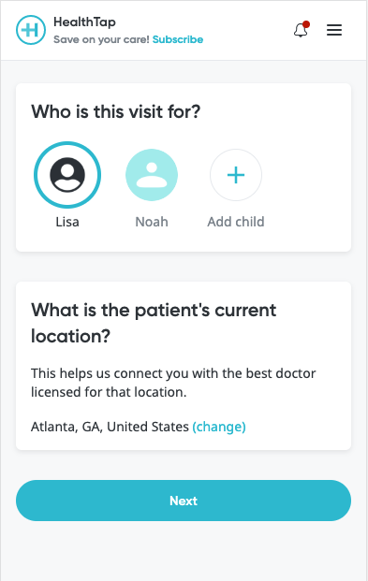The image size is (368, 581).
Task: Click the change location link
Action: (219, 427)
